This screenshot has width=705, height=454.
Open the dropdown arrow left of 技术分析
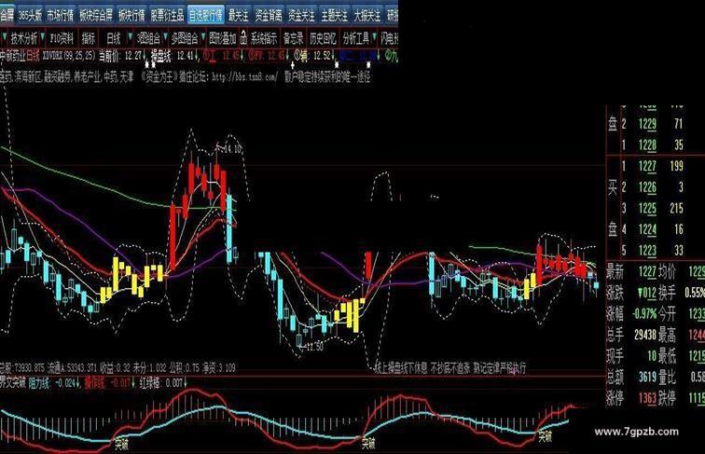(x=4, y=36)
